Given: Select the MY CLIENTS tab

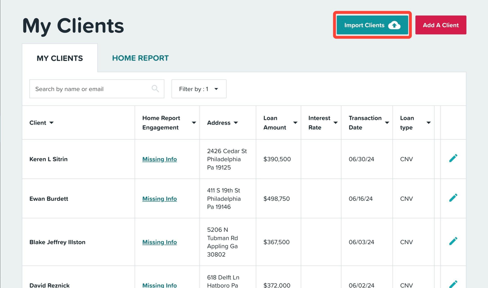Looking at the screenshot, I should [60, 58].
